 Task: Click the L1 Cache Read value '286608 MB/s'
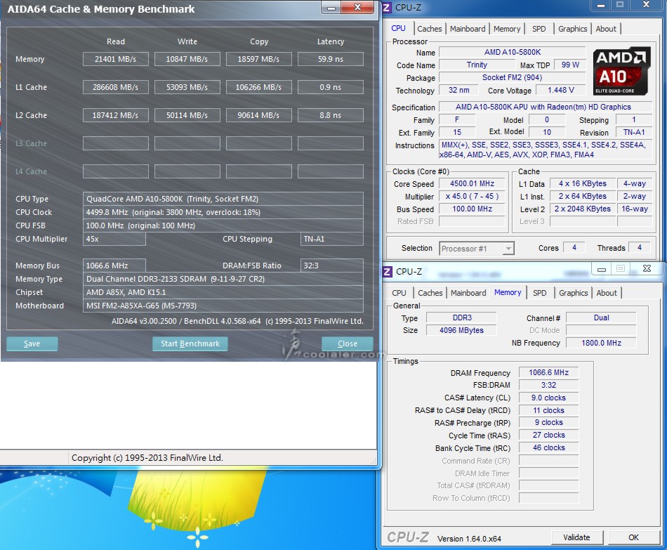click(x=115, y=87)
